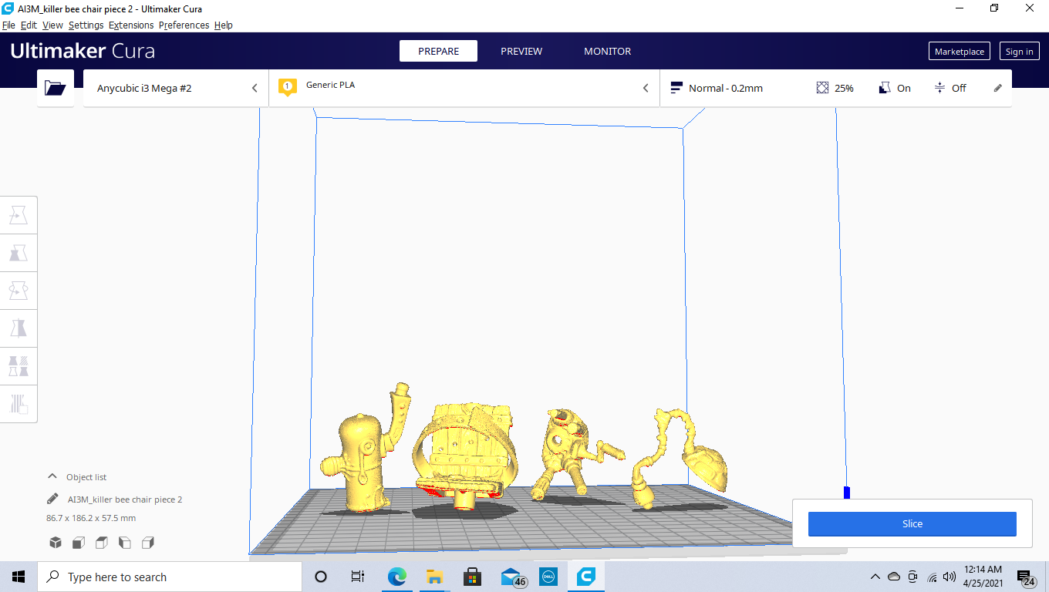Open the Preferences menu
1049x592 pixels.
184,25
